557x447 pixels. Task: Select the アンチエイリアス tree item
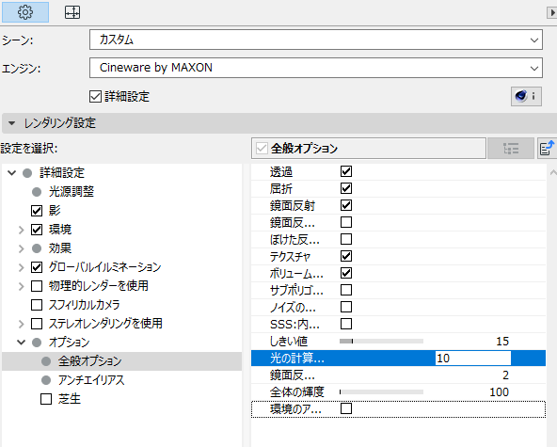pyautogui.click(x=91, y=380)
